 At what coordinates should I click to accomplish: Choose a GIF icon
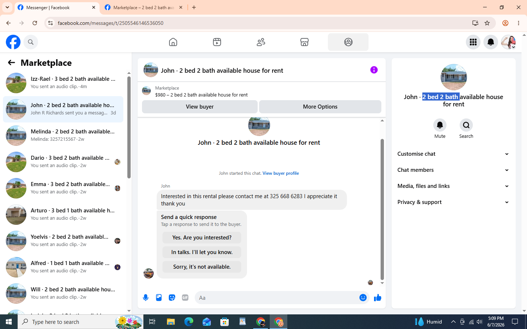click(x=185, y=298)
